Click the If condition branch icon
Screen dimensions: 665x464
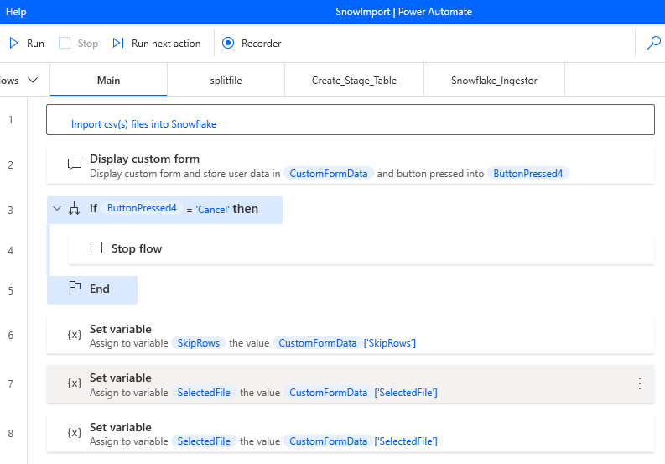75,209
